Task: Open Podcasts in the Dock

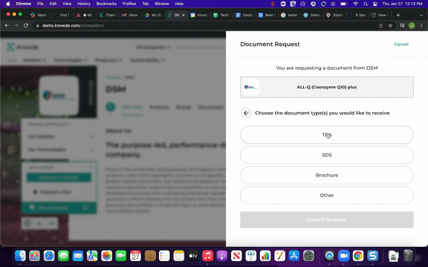Action: [222, 256]
